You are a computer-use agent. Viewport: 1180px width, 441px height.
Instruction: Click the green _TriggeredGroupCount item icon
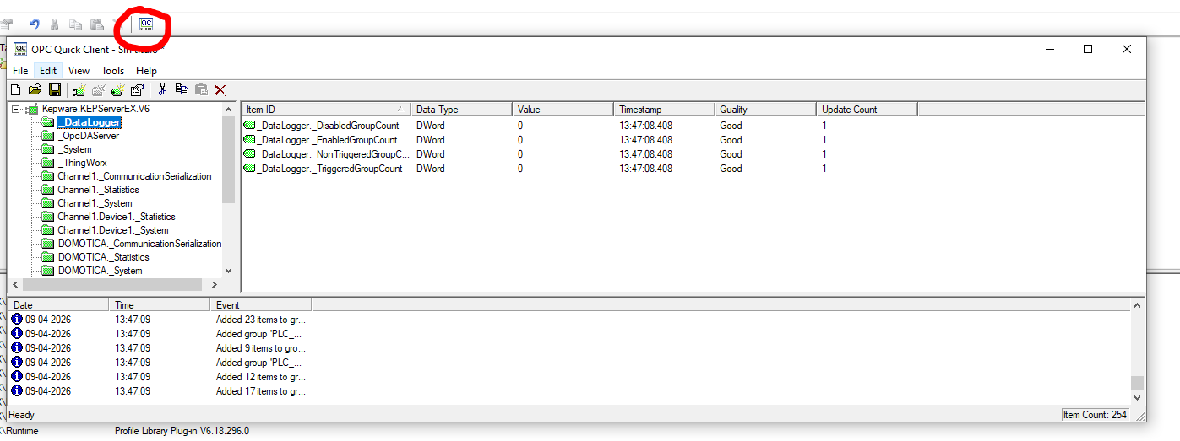tap(249, 169)
